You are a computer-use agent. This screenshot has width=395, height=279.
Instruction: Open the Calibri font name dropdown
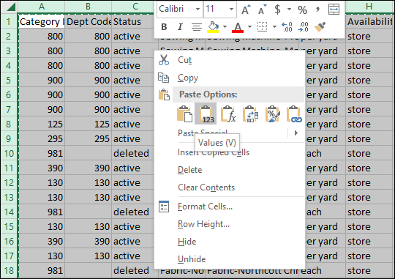coord(197,10)
